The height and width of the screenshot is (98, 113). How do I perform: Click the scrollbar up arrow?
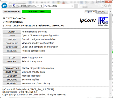coord(110,12)
